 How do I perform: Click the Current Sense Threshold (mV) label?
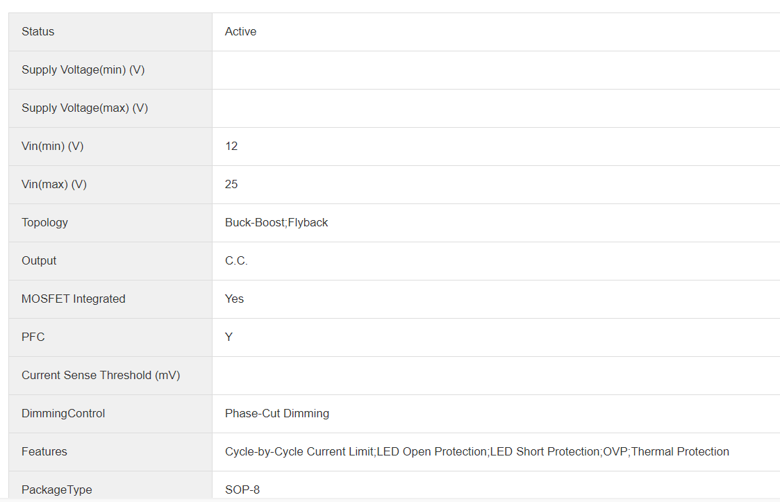tap(101, 376)
